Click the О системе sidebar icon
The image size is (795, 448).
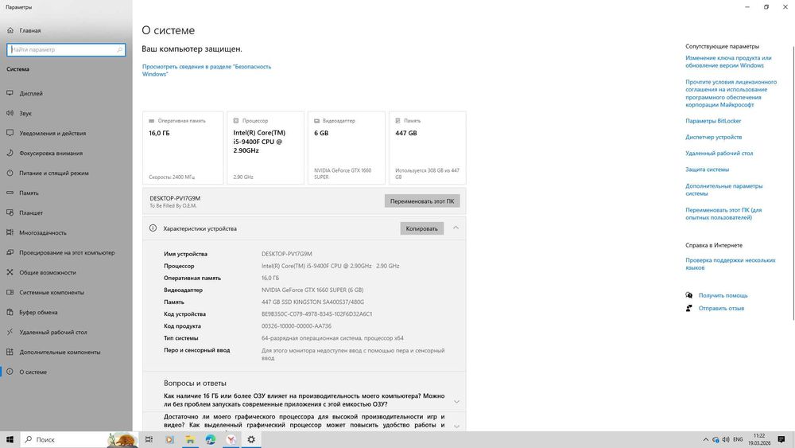pyautogui.click(x=10, y=372)
